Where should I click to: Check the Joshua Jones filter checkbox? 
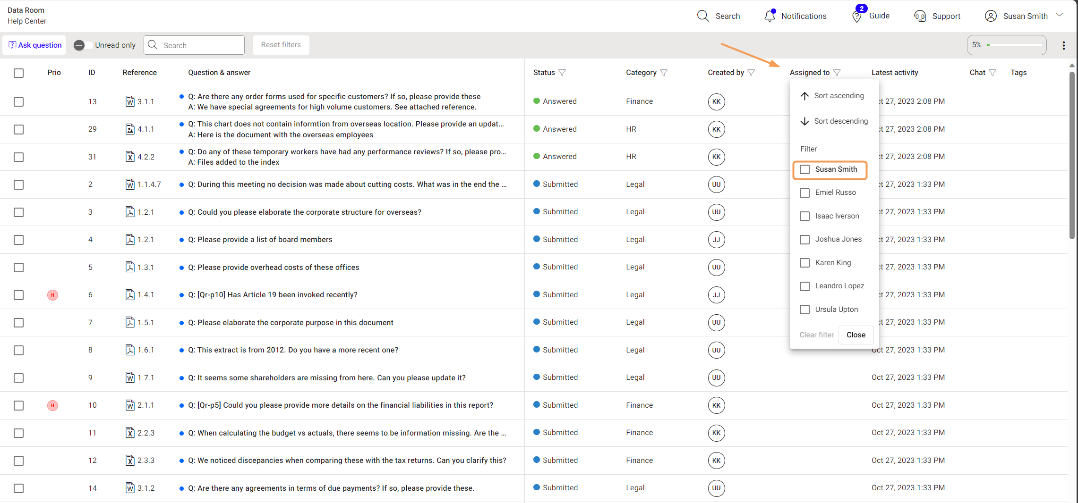click(x=804, y=239)
